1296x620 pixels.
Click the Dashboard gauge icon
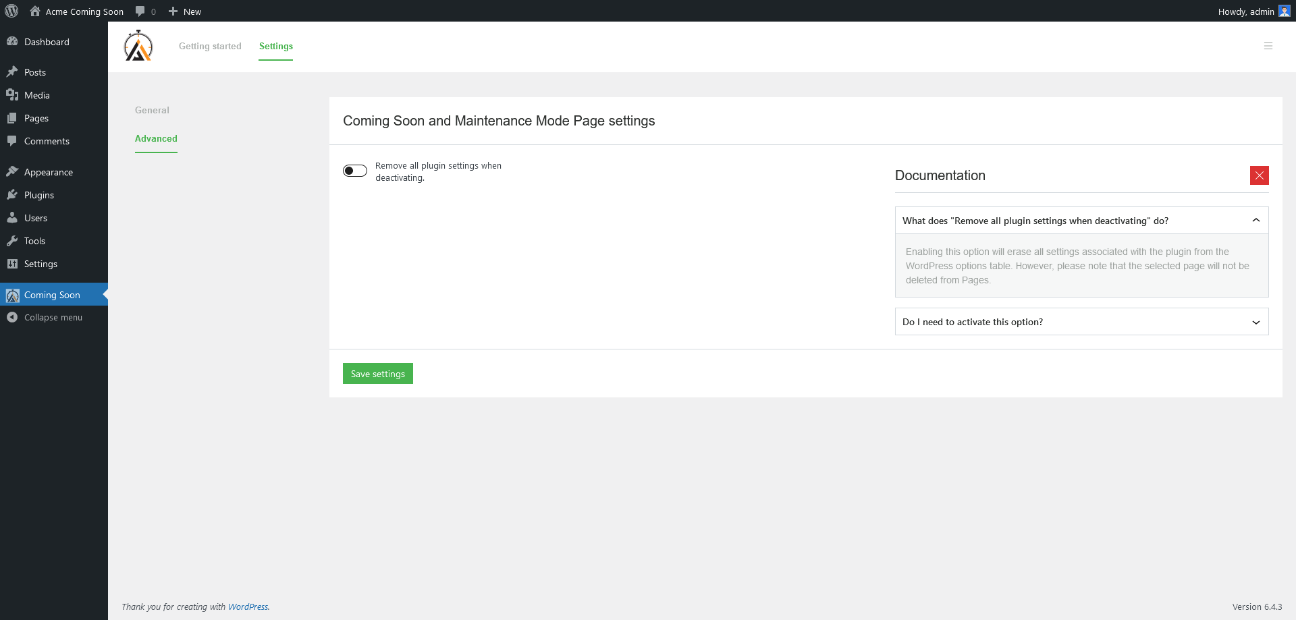click(12, 41)
